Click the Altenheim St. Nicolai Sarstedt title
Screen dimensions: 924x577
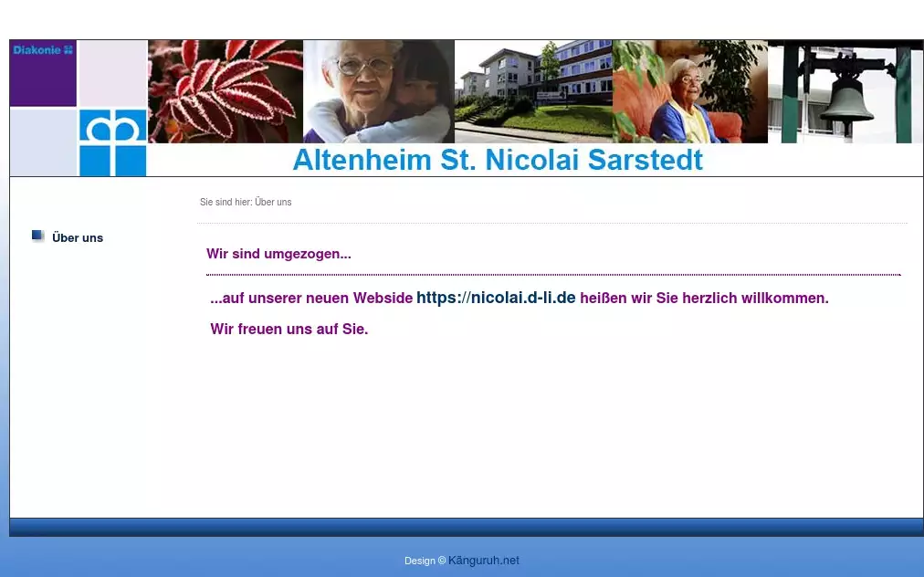[498, 160]
